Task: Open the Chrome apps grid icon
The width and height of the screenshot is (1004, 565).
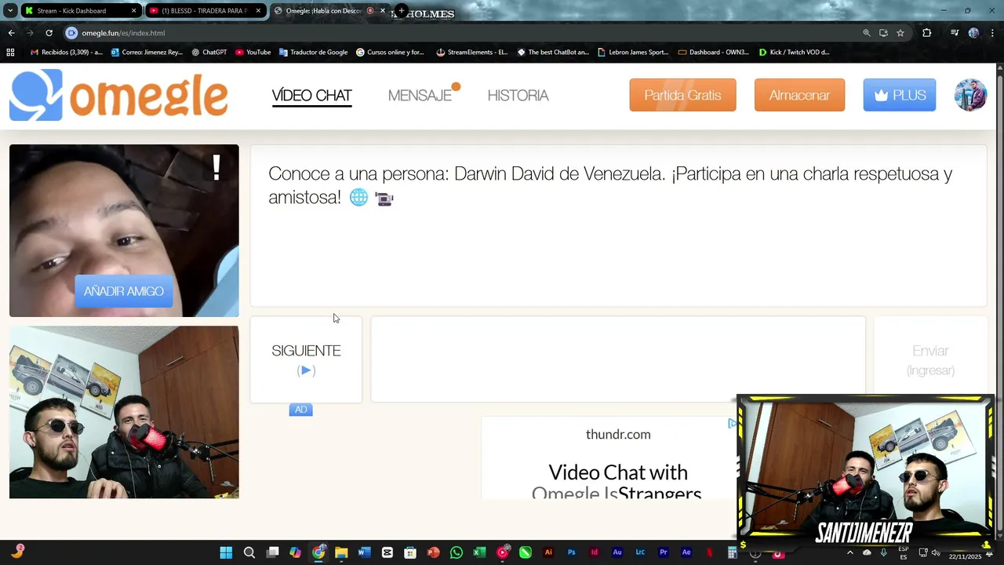Action: (x=10, y=53)
